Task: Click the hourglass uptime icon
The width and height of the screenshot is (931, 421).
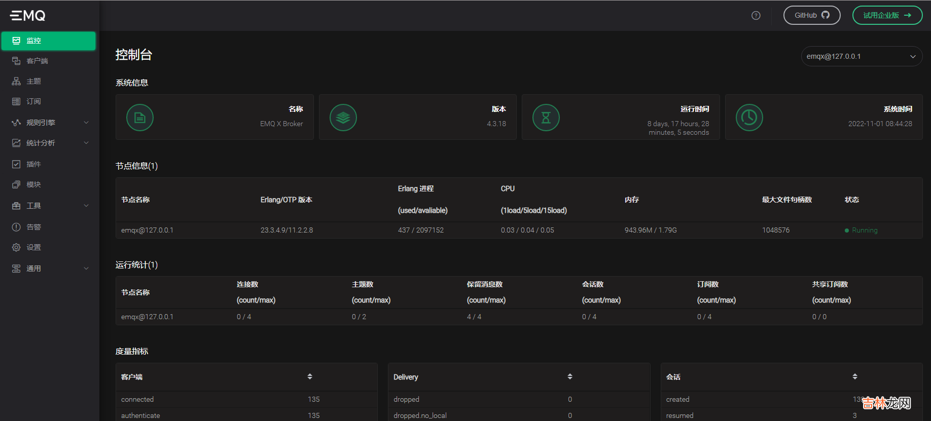Action: 546,118
